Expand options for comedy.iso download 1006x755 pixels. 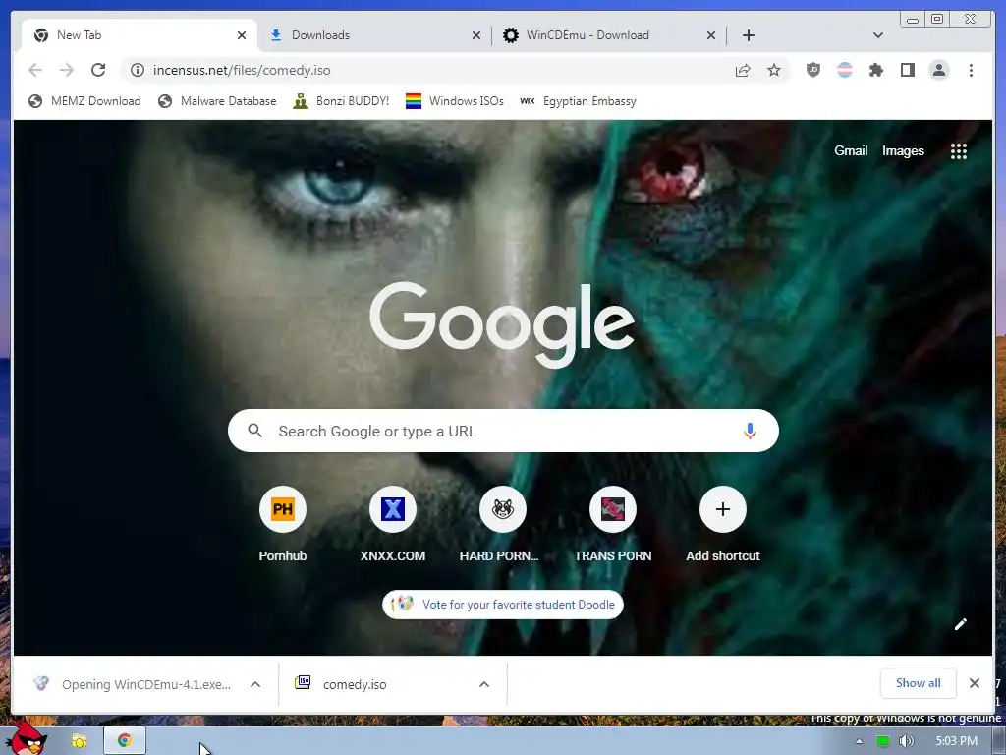(484, 684)
